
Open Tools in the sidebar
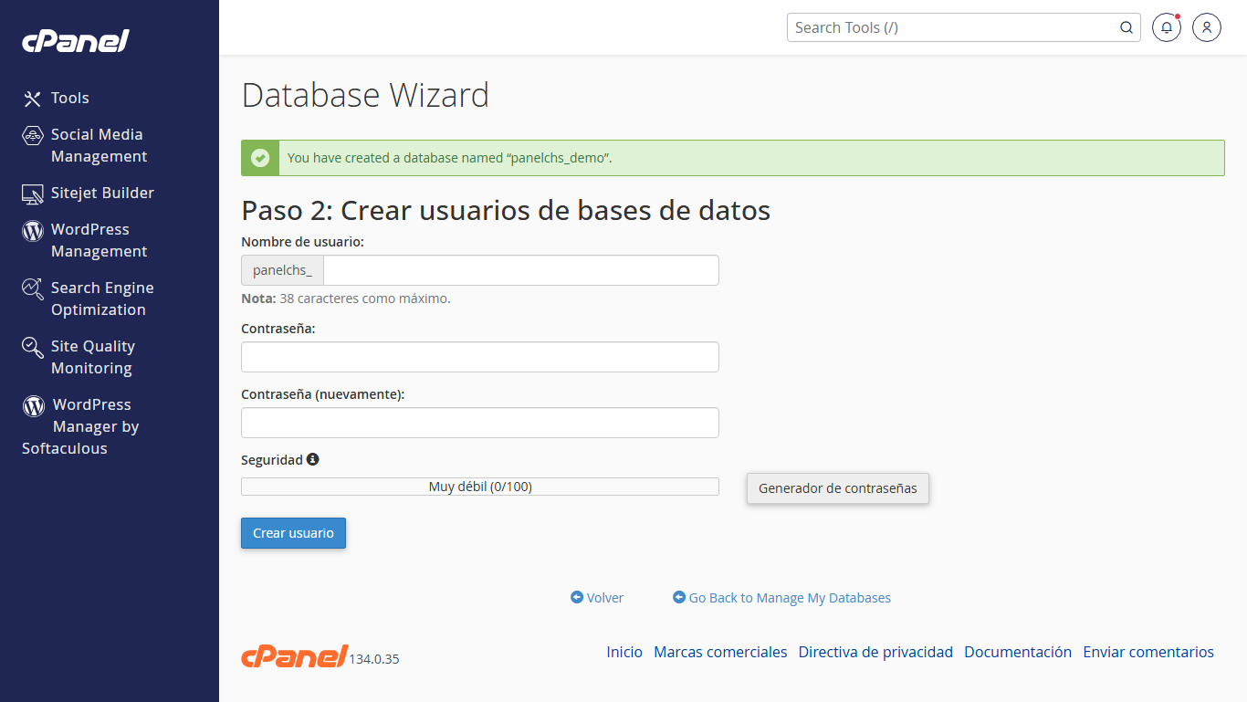tap(70, 98)
